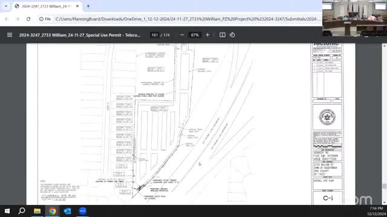Image resolution: width=387 pixels, height=217 pixels.
Task: Open the tab search dropdown chevron
Action: pyautogui.click(x=6, y=6)
